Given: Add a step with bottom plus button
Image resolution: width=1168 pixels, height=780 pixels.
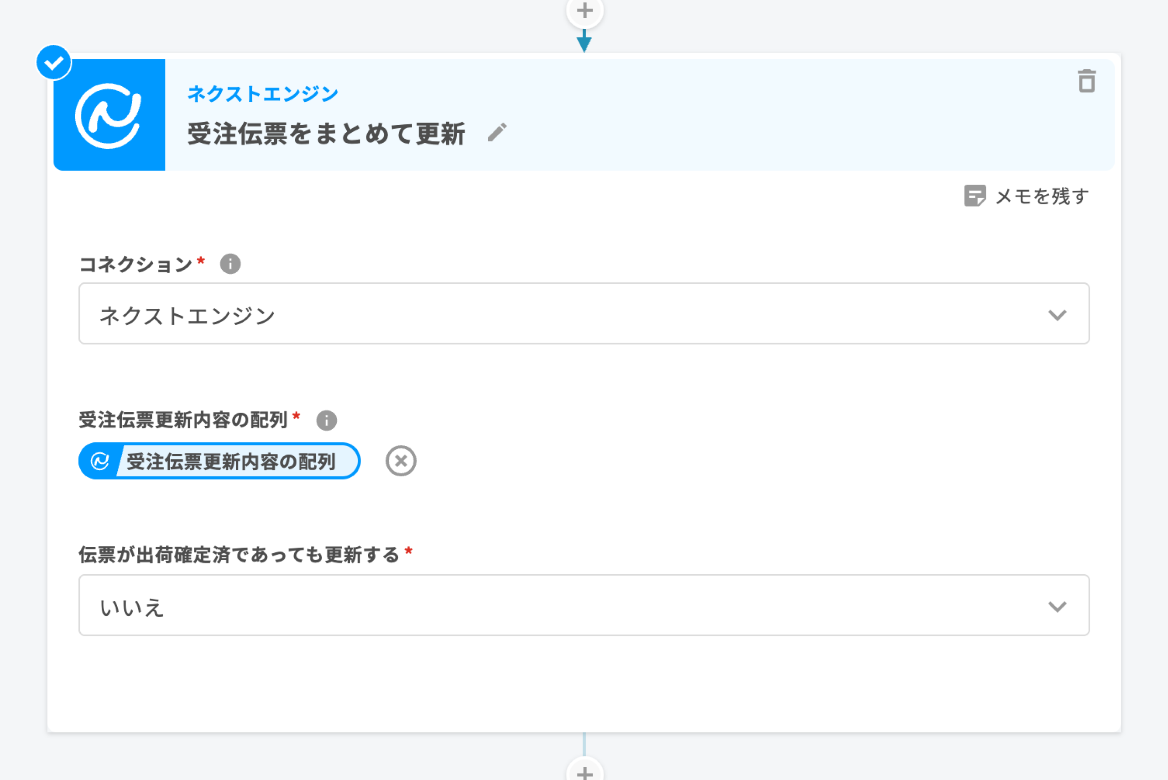Looking at the screenshot, I should pos(584,773).
